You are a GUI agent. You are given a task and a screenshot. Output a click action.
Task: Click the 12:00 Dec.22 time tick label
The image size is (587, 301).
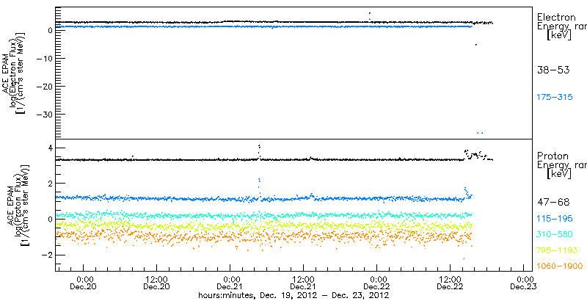point(450,283)
